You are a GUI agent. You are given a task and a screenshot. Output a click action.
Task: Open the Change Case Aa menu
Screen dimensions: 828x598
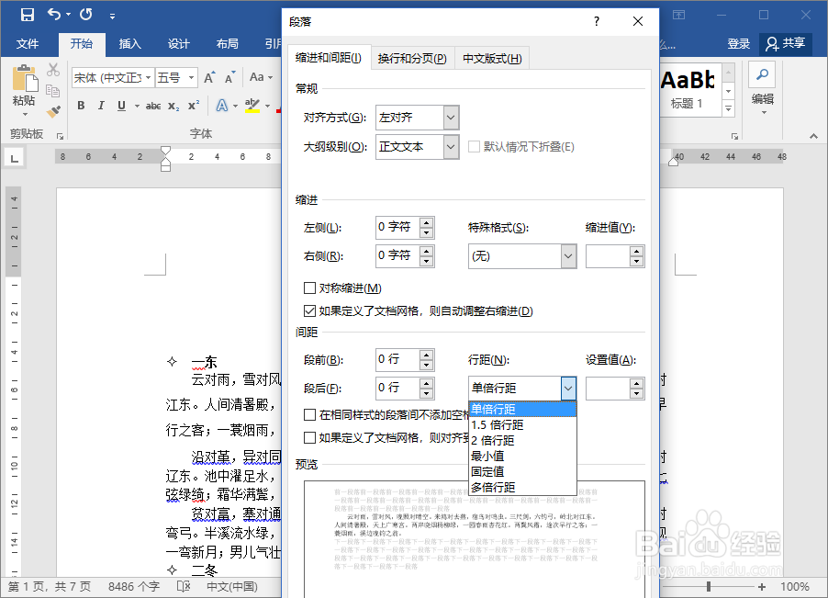[x=261, y=77]
